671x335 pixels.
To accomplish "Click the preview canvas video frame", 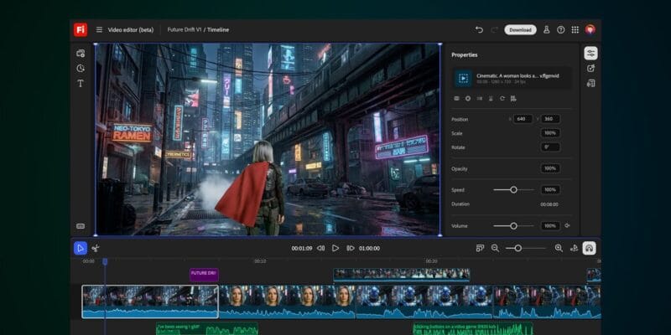I will tap(268, 139).
